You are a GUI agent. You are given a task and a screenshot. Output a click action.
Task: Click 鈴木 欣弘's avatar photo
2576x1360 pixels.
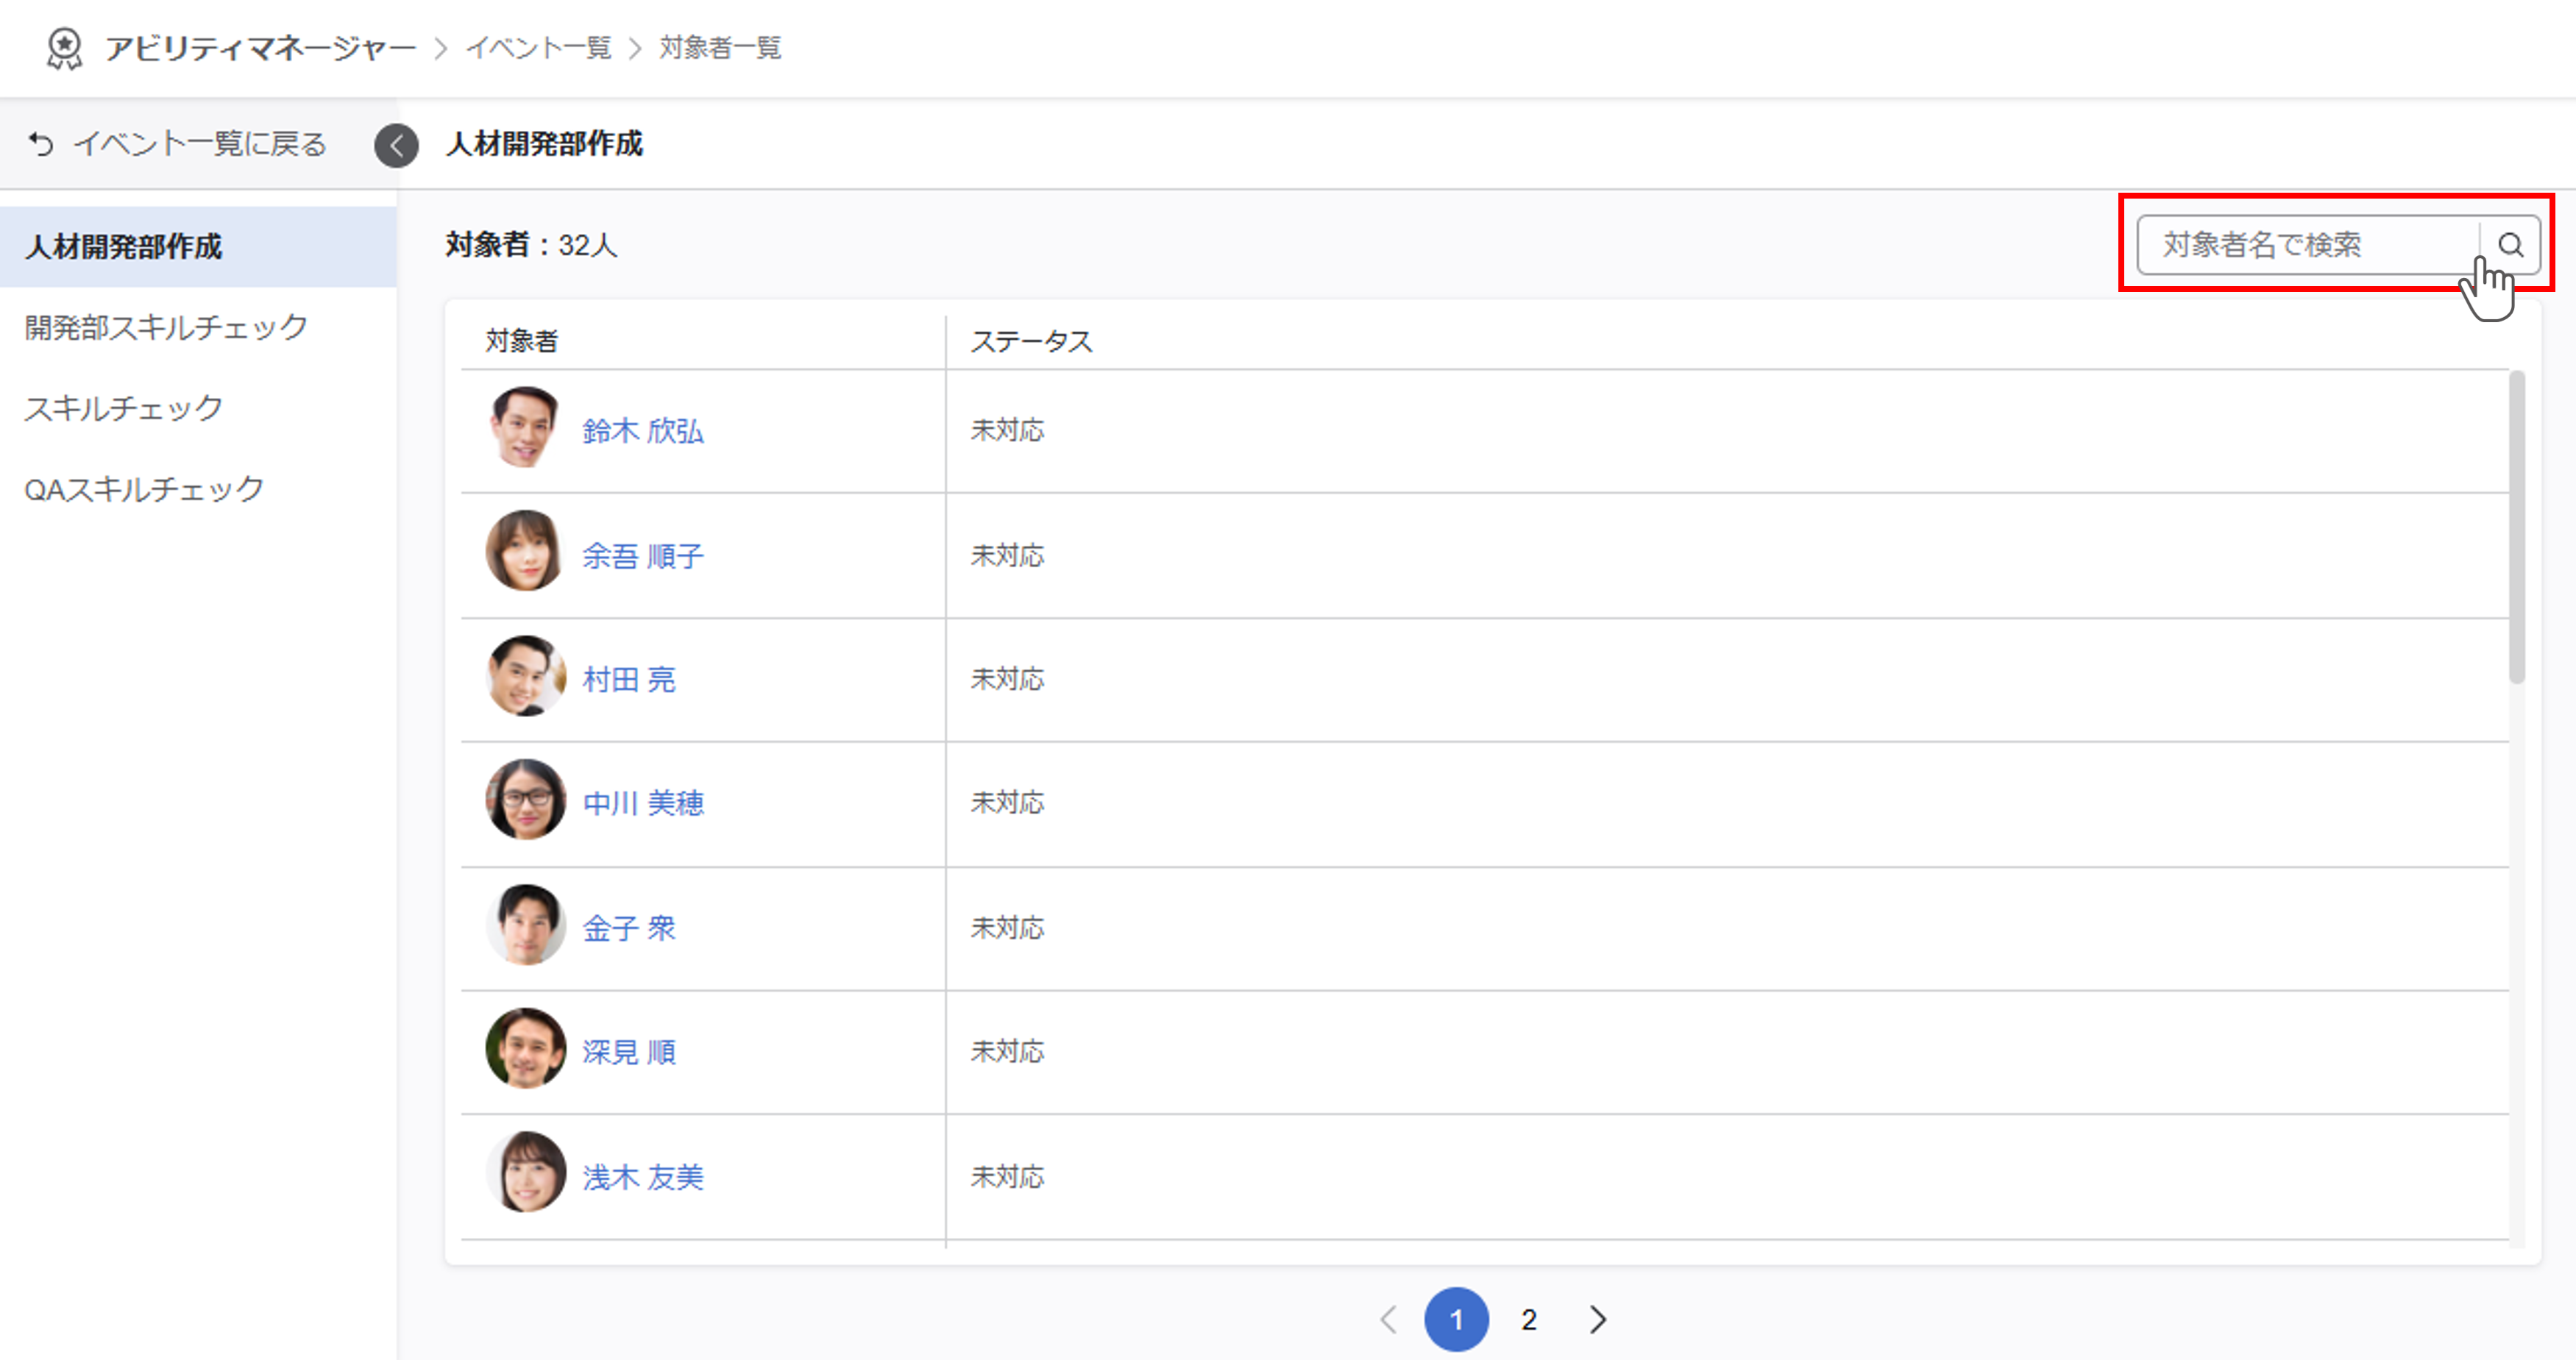pos(525,429)
